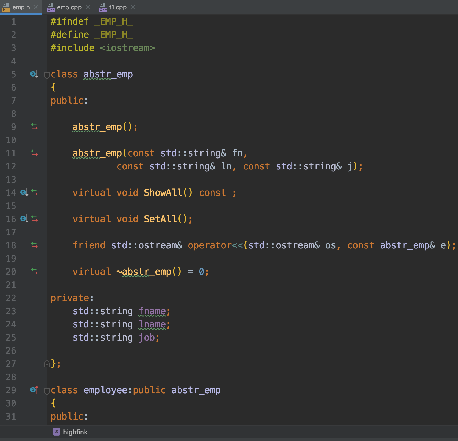Click the fold marker at the closing brace on line 27
Viewport: 458px width, 441px height.
point(46,364)
